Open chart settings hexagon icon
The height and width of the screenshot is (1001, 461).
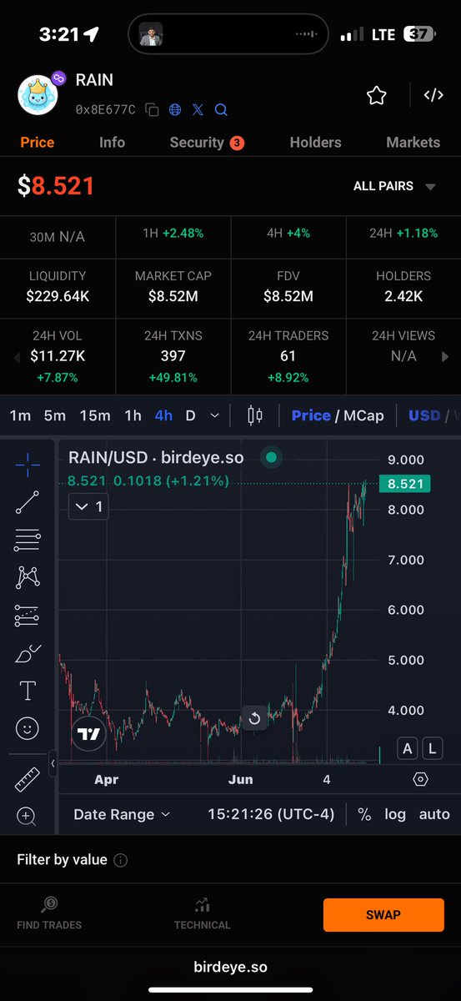(x=421, y=779)
